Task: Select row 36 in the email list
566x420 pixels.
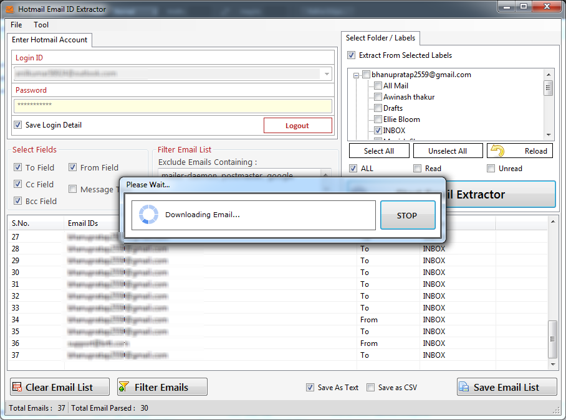Action: click(277, 343)
